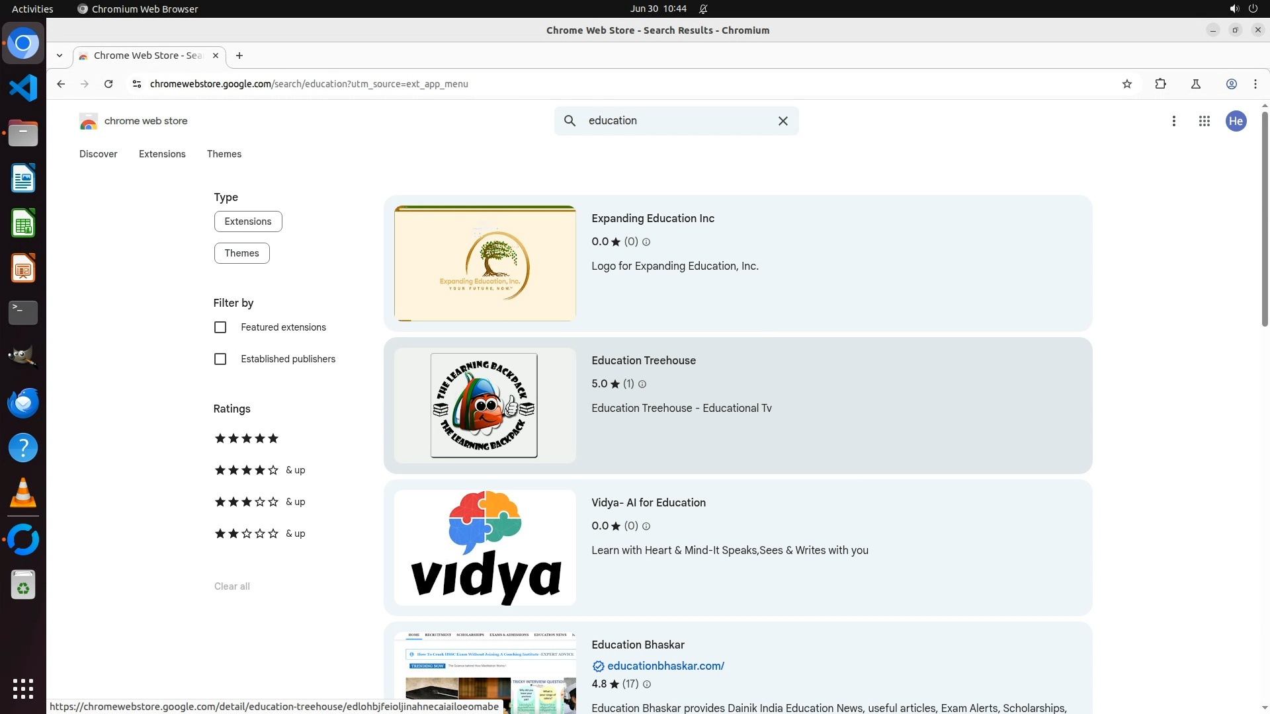Go to the Discover tab
The width and height of the screenshot is (1270, 714).
point(98,154)
